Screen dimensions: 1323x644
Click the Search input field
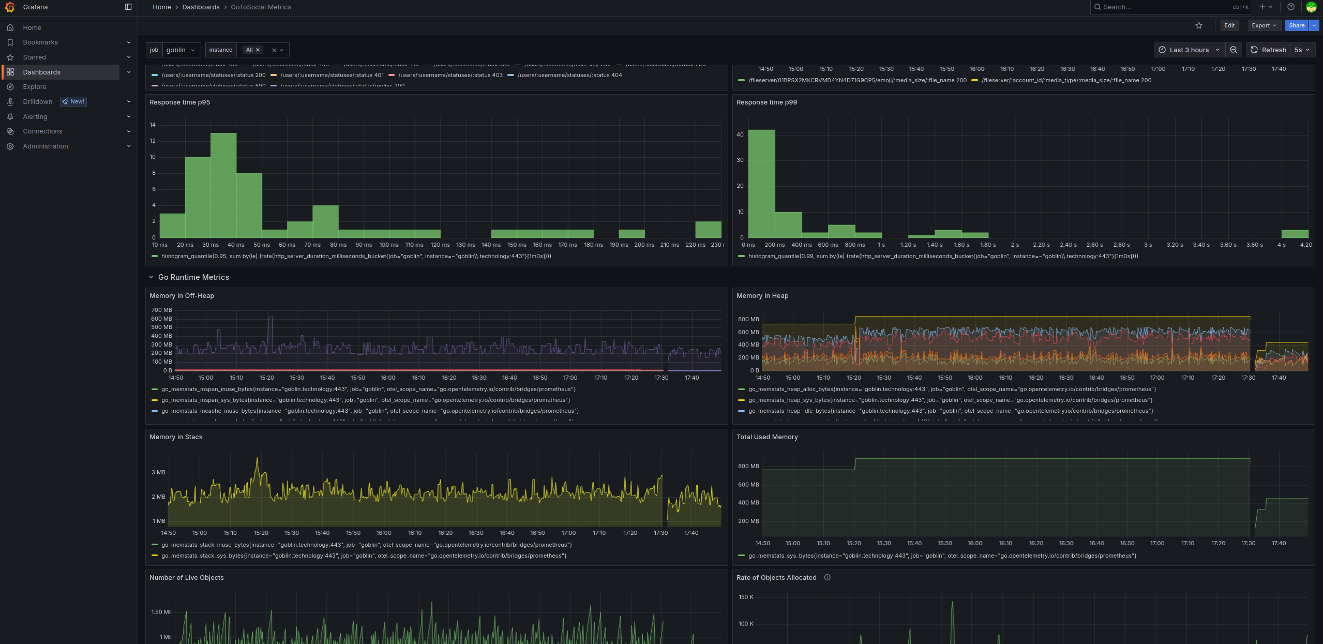pos(1164,7)
